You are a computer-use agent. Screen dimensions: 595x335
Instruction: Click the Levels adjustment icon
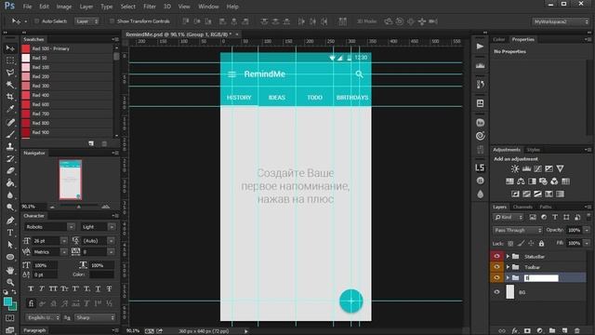tap(526, 168)
